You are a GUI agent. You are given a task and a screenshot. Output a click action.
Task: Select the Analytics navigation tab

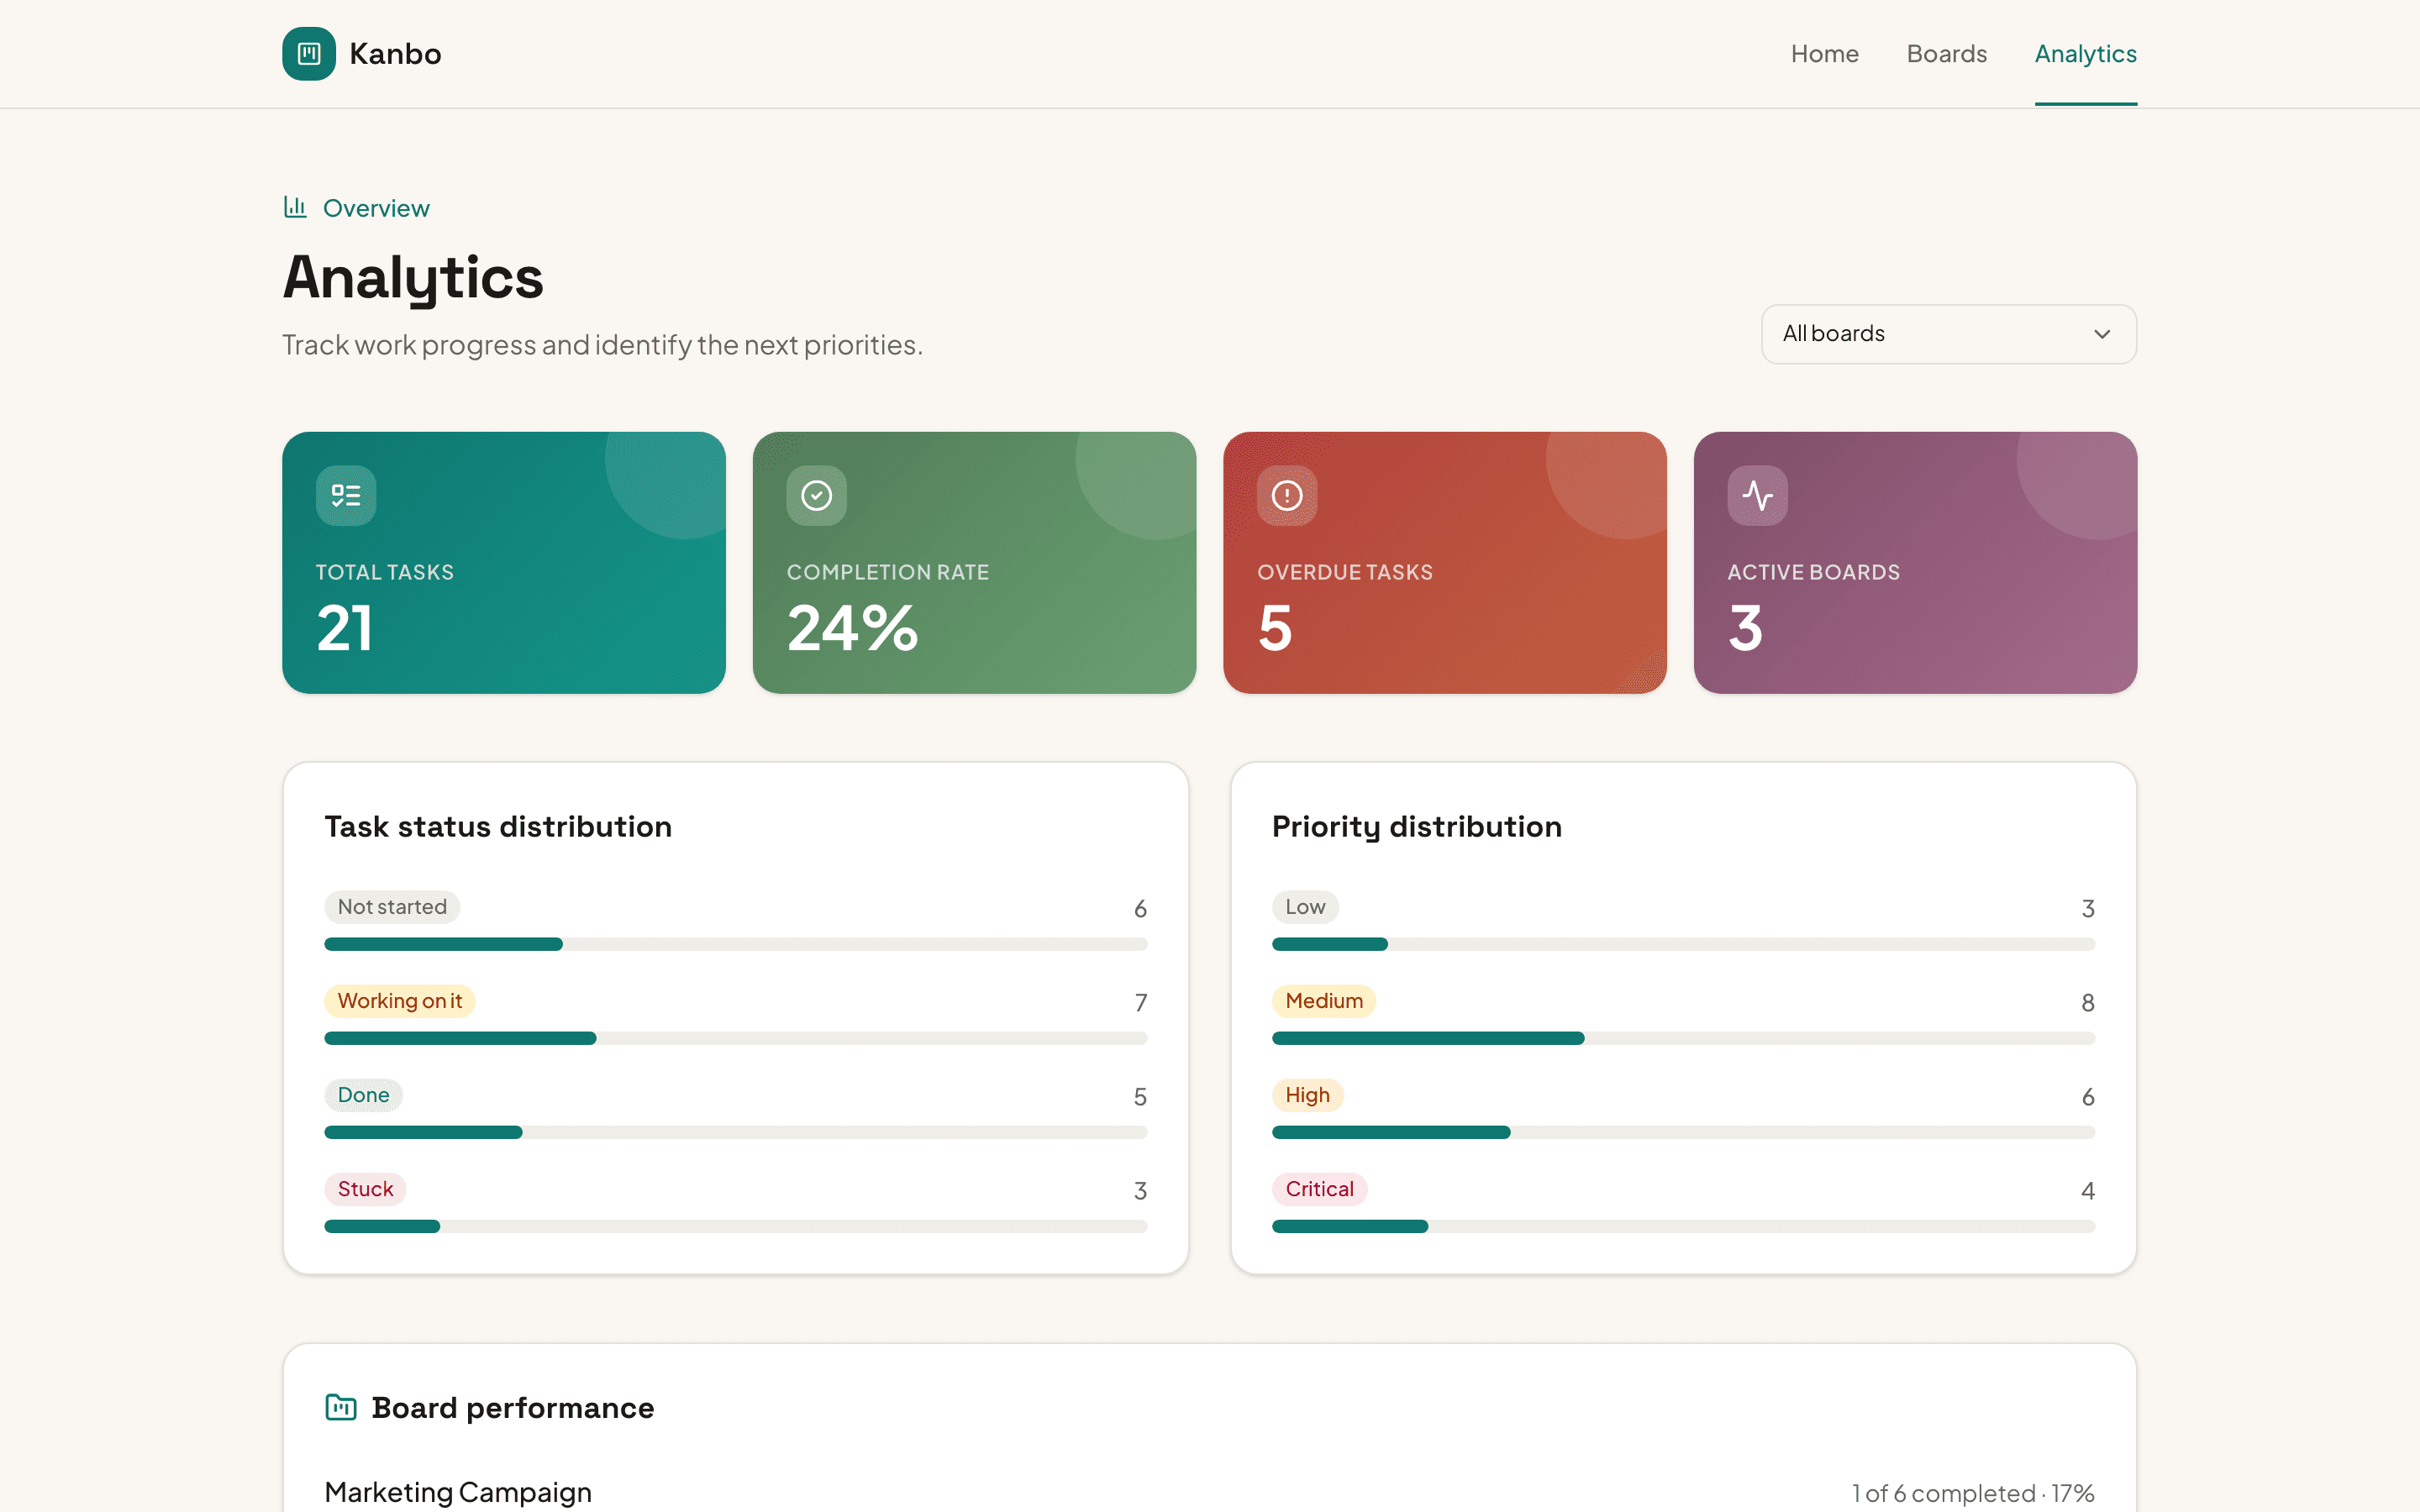click(2085, 54)
